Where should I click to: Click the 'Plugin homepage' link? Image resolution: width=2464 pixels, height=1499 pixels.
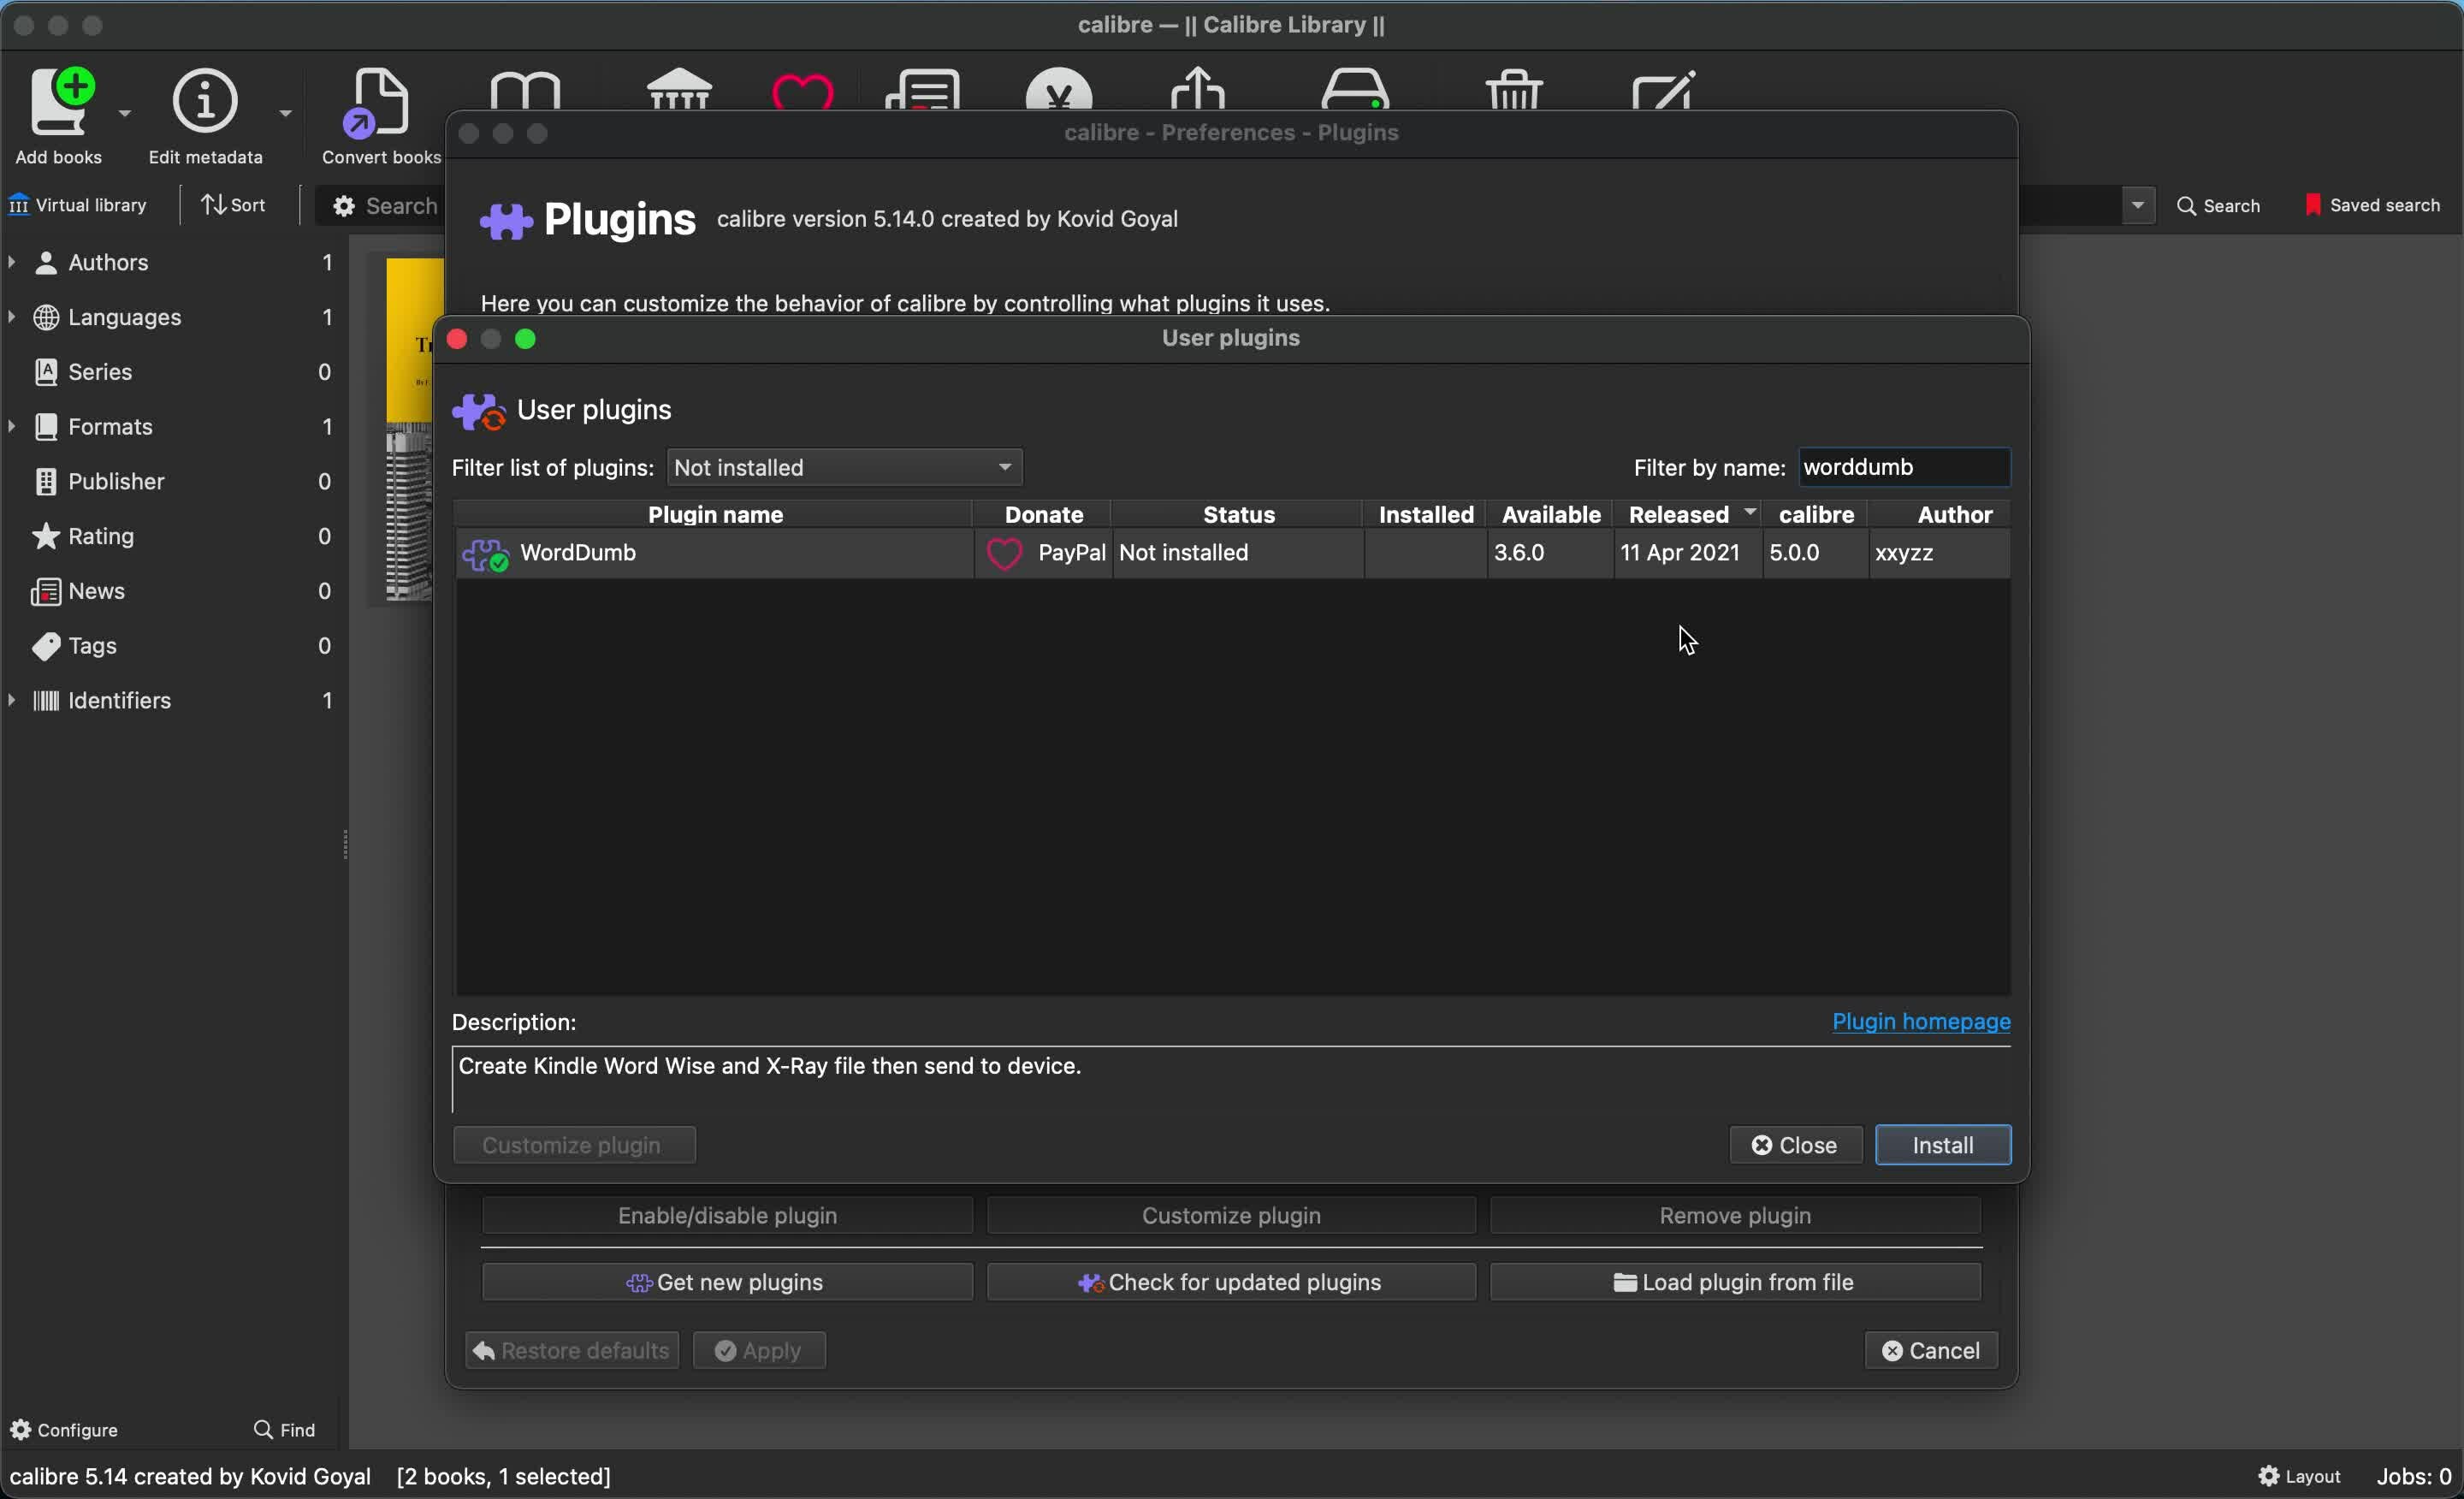(x=1920, y=1022)
